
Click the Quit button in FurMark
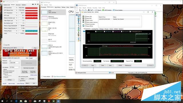[34, 83]
